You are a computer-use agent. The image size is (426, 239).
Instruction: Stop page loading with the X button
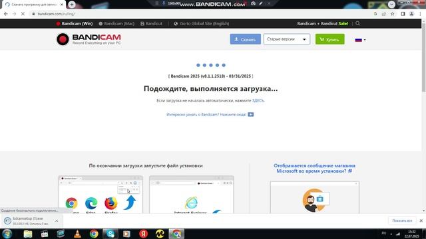click(23, 14)
